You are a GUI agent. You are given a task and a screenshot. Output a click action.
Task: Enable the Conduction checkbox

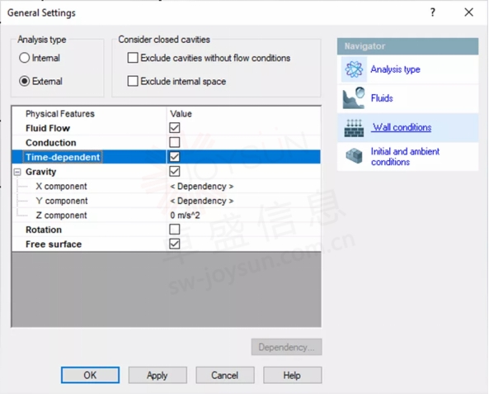pyautogui.click(x=175, y=142)
